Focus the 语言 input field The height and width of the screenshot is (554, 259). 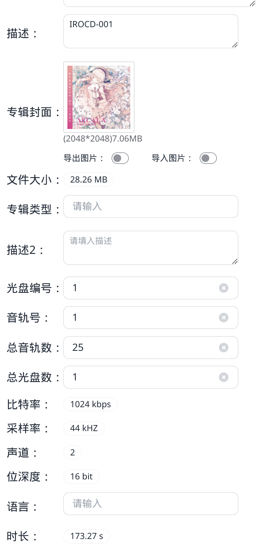click(150, 504)
